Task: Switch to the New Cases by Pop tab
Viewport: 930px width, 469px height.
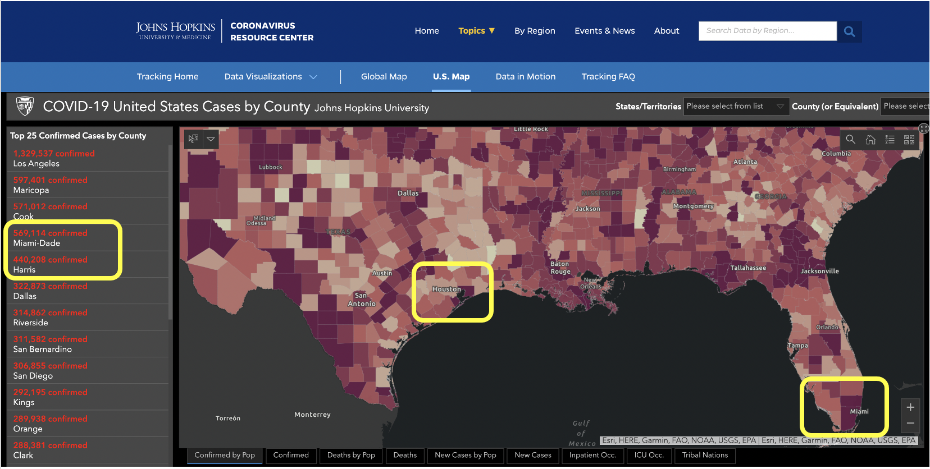Action: click(x=465, y=456)
